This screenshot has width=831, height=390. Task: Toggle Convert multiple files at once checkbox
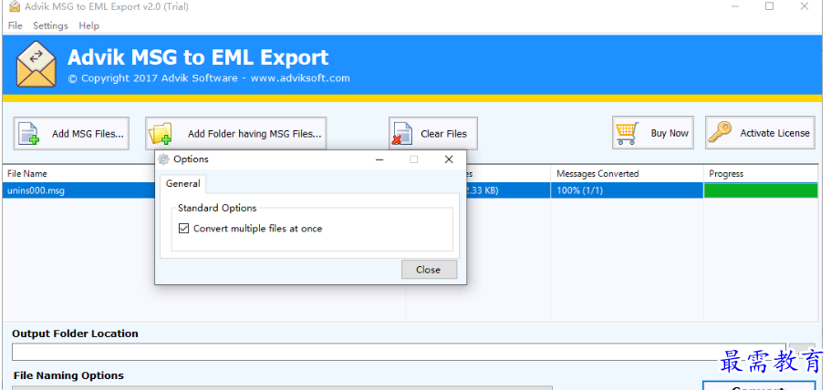click(184, 229)
